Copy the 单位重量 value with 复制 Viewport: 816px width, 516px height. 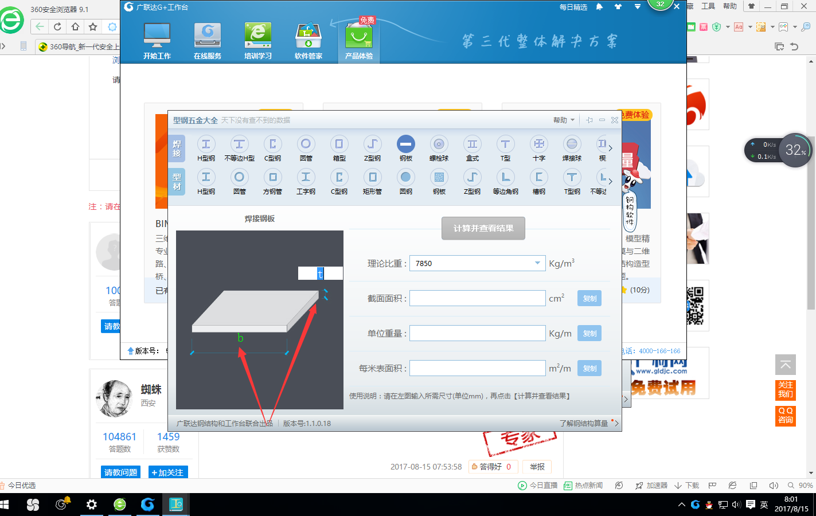click(x=589, y=333)
